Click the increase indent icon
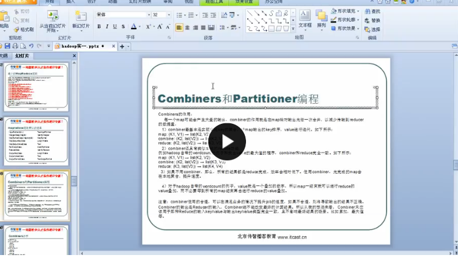Screen dimensions: 458x269 (x=214, y=15)
